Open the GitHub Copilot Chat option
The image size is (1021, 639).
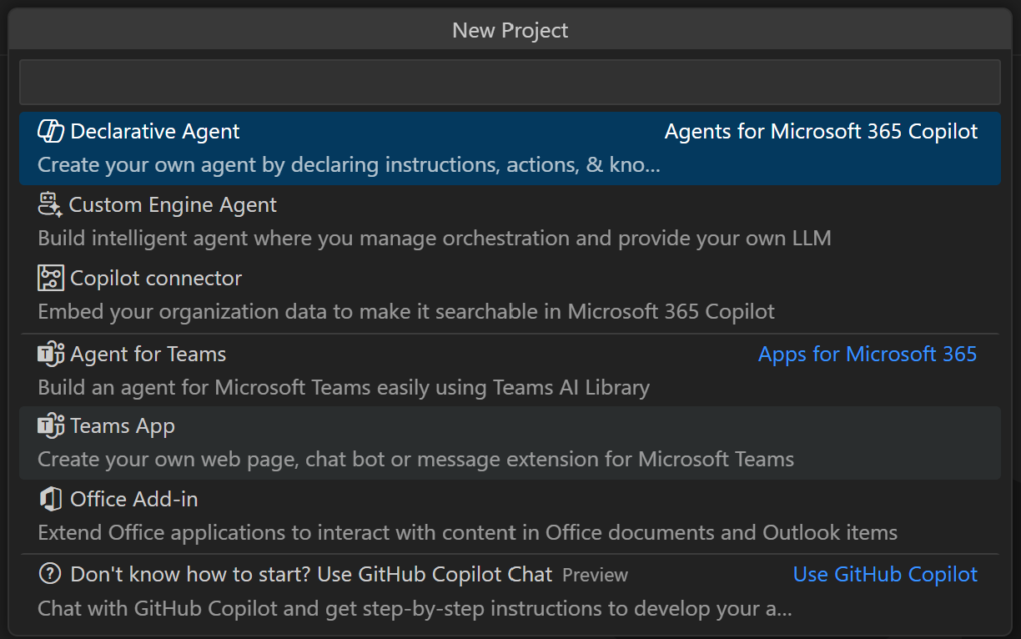click(311, 575)
